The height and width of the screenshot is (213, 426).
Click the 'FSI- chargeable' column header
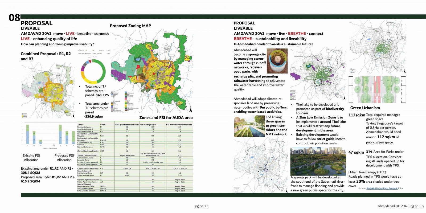[148, 125]
